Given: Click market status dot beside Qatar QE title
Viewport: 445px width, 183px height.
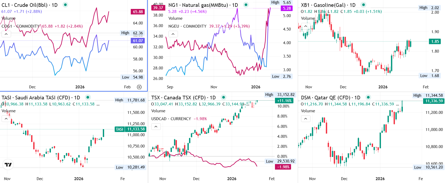Looking at the screenshot, I should tap(368, 97).
